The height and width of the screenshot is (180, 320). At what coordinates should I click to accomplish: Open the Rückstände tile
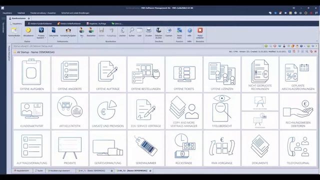point(184,148)
